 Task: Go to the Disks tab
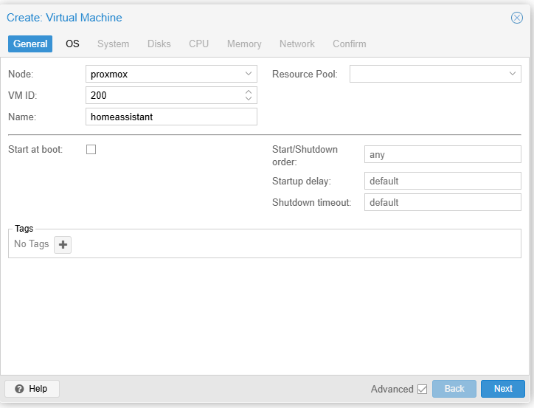pyautogui.click(x=159, y=44)
